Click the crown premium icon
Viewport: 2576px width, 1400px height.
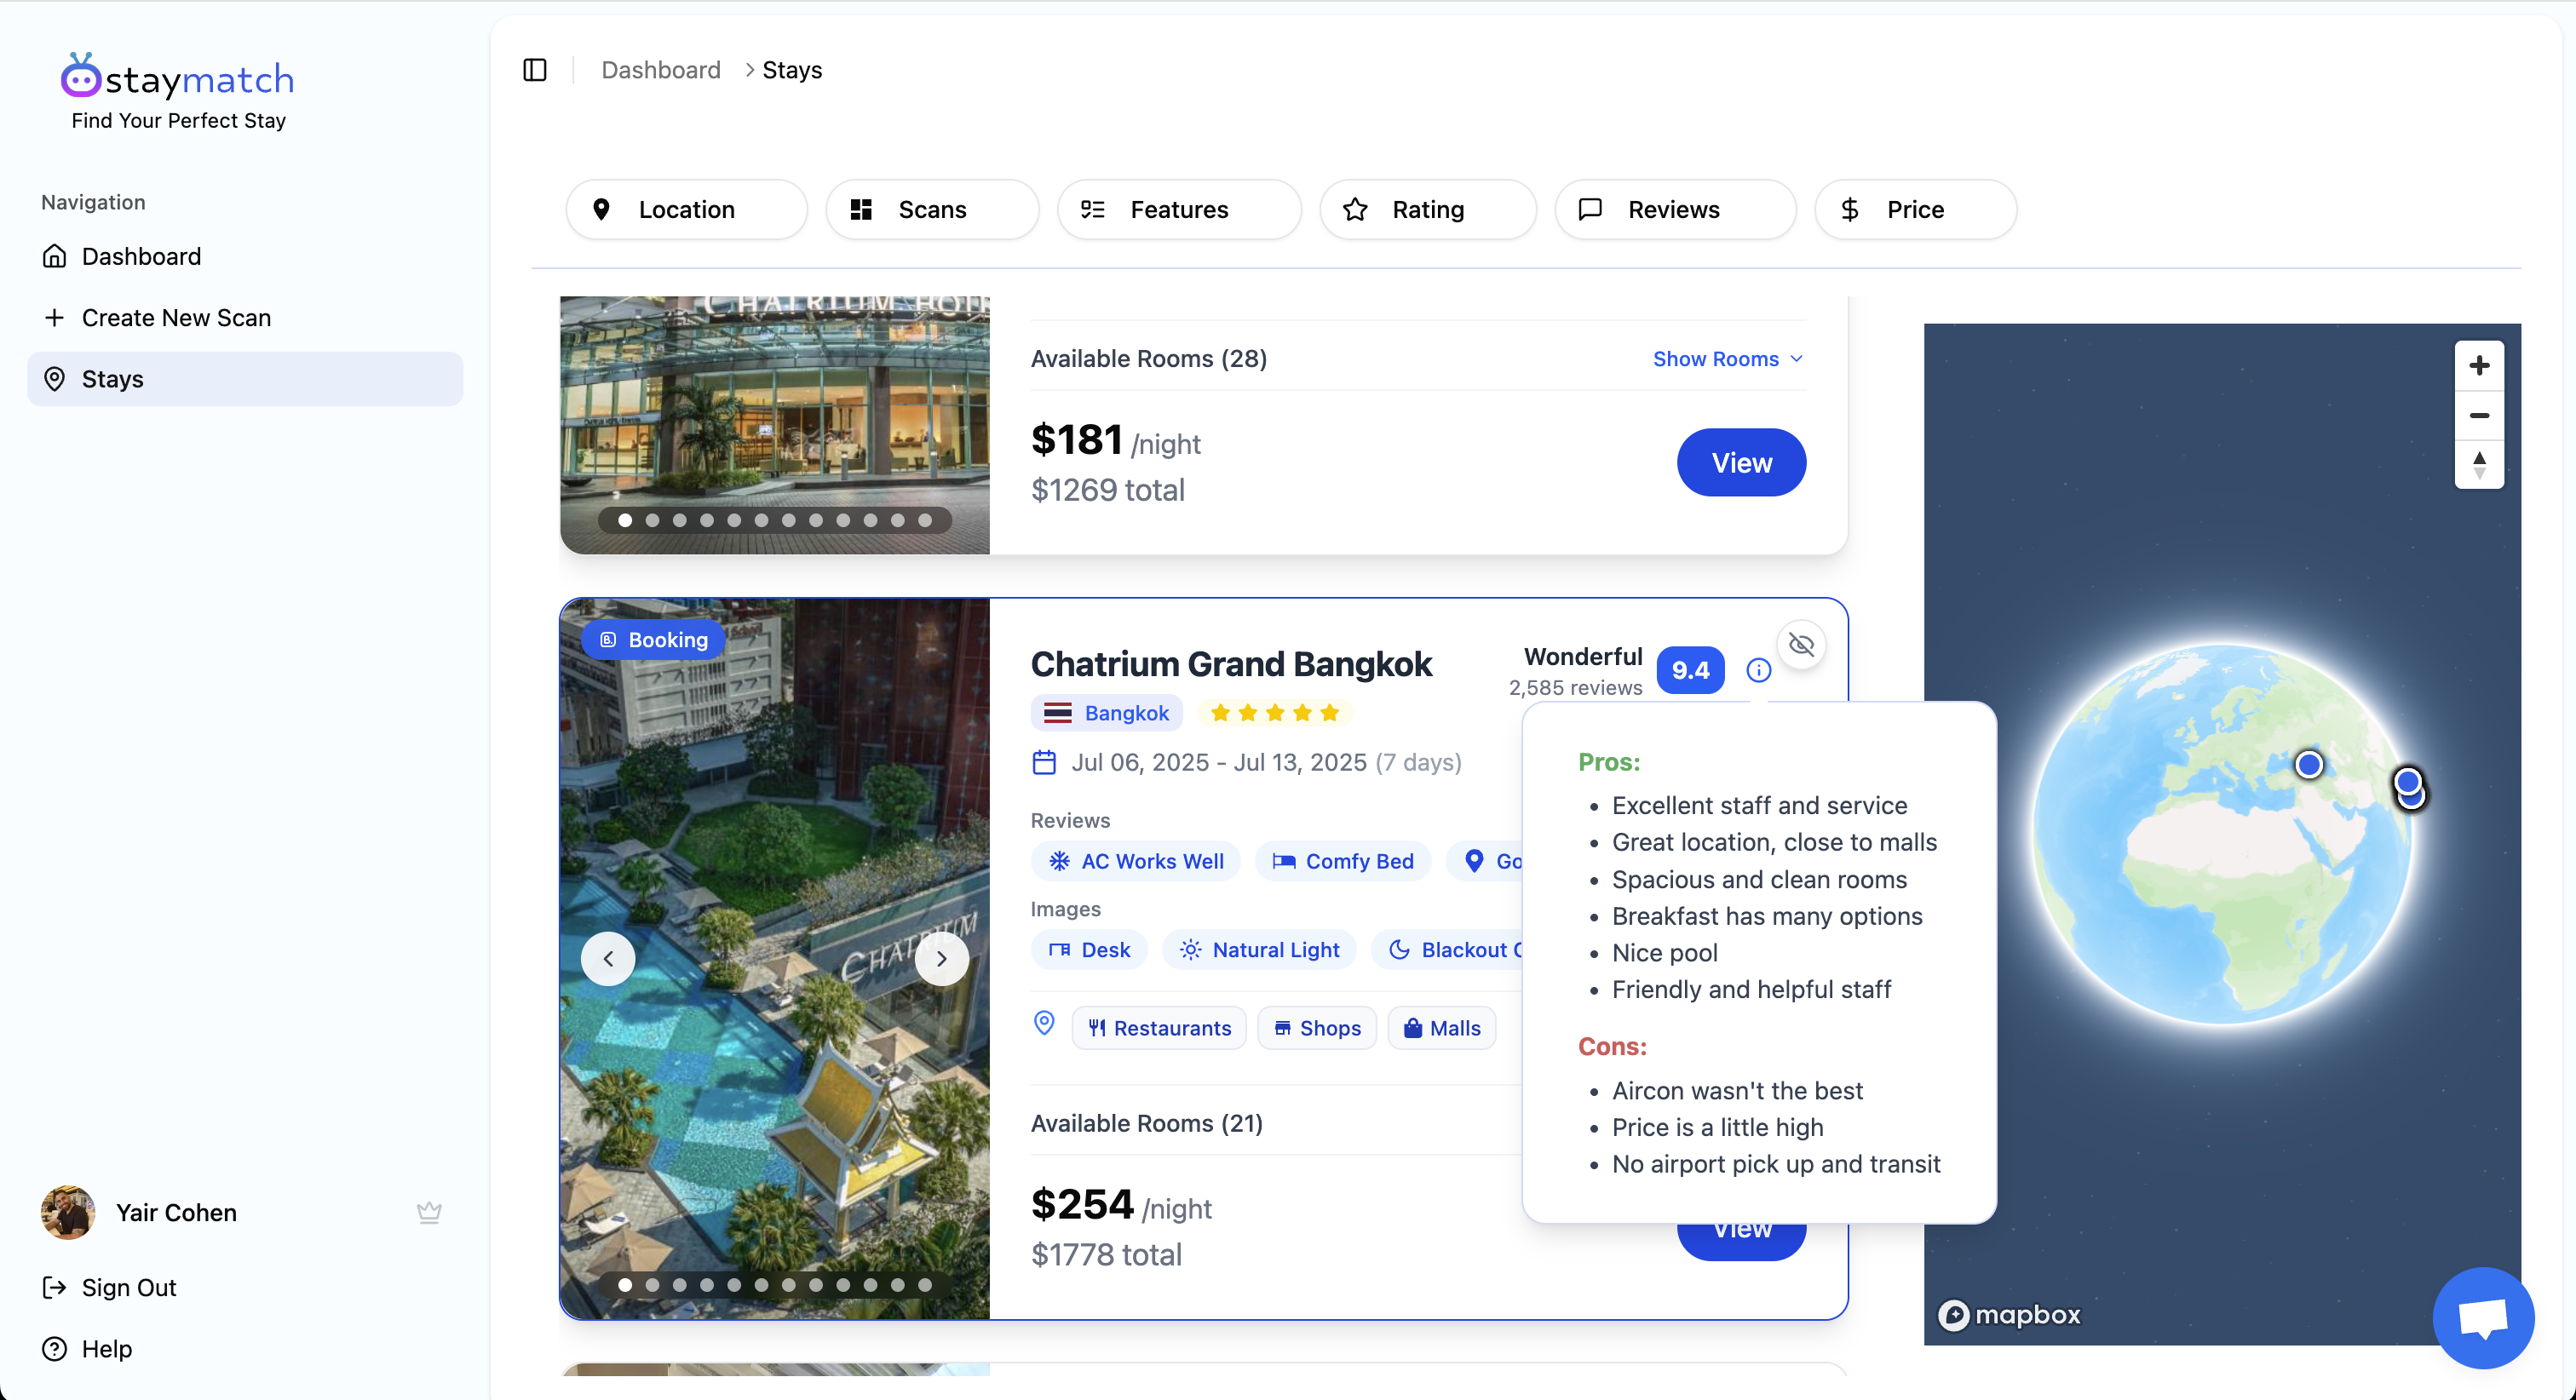tap(429, 1212)
